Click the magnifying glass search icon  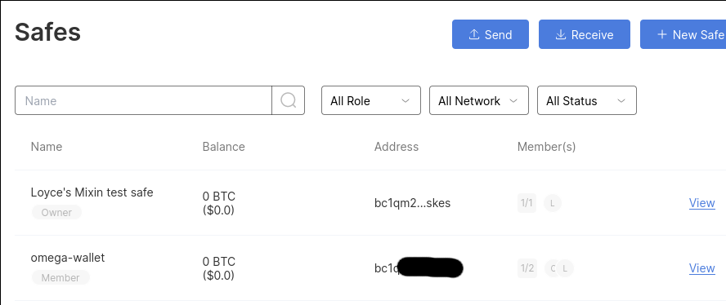(x=288, y=100)
